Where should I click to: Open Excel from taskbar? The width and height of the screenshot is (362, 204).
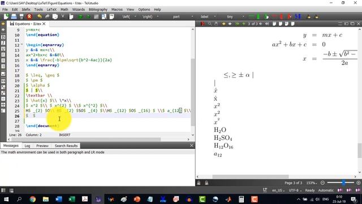[72, 199]
